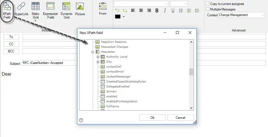Insert a Picture
The image size is (268, 137).
pos(80,9)
